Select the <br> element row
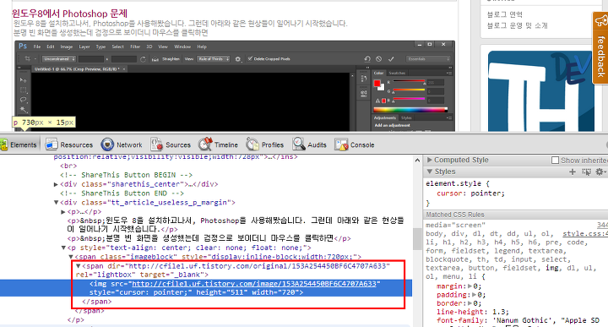 (x=68, y=166)
